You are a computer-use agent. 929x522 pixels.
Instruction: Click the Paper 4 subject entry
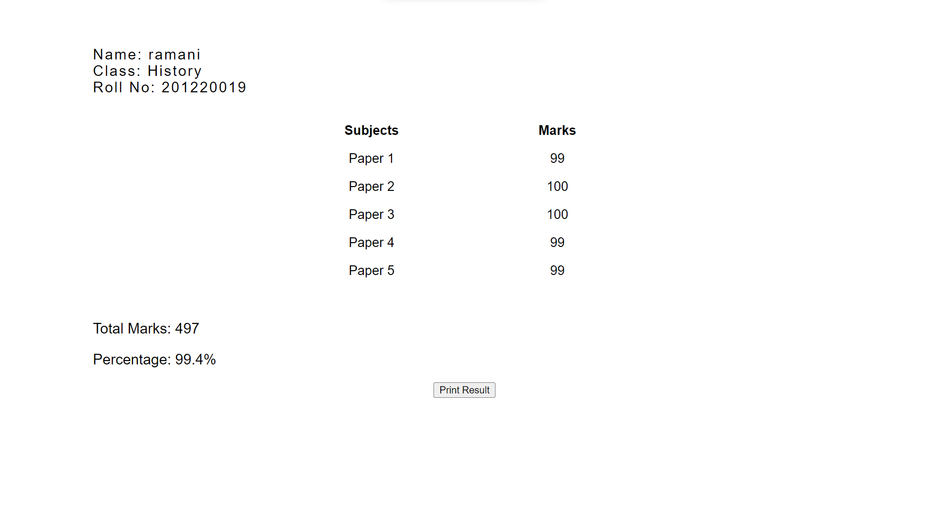(x=371, y=242)
